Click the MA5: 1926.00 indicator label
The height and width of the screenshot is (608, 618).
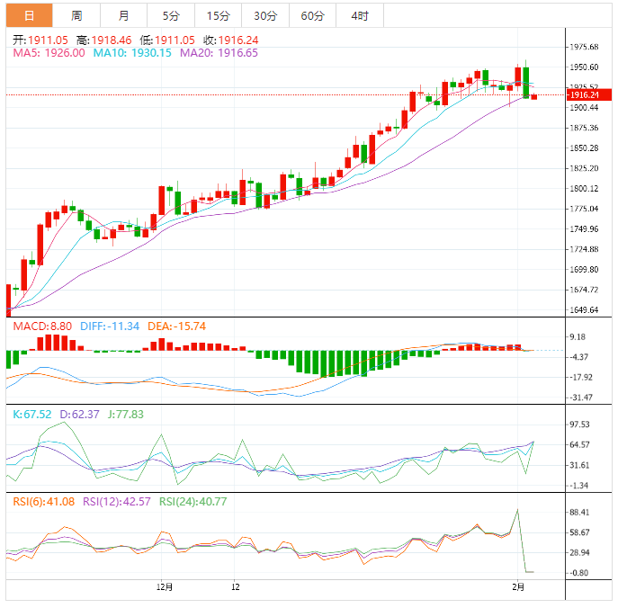click(x=48, y=53)
